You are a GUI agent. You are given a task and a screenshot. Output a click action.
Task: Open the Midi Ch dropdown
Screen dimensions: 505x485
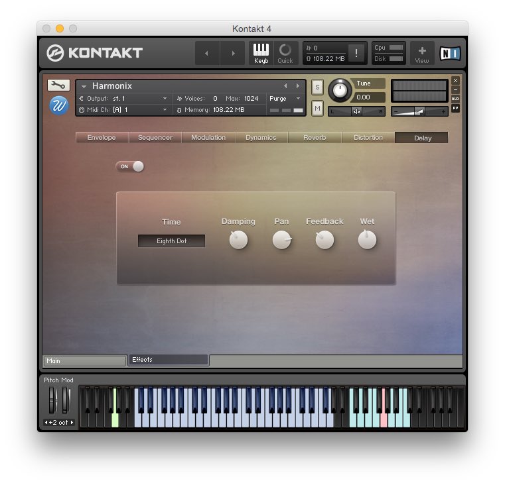click(165, 110)
